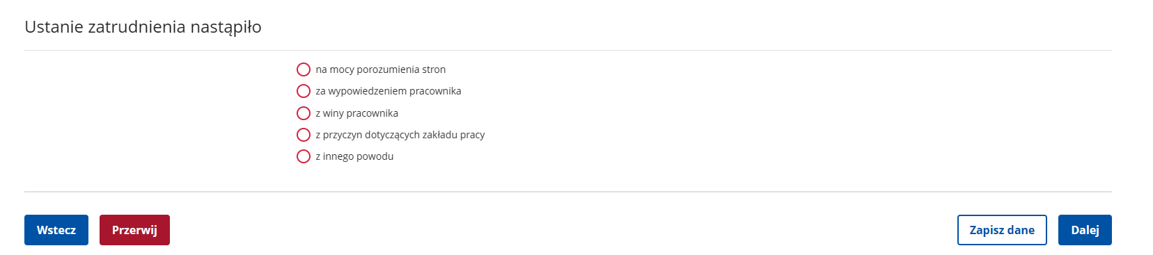Viewport: 1153px width, 255px height.
Task: Continue to next step with Dalej
Action: (x=1085, y=230)
